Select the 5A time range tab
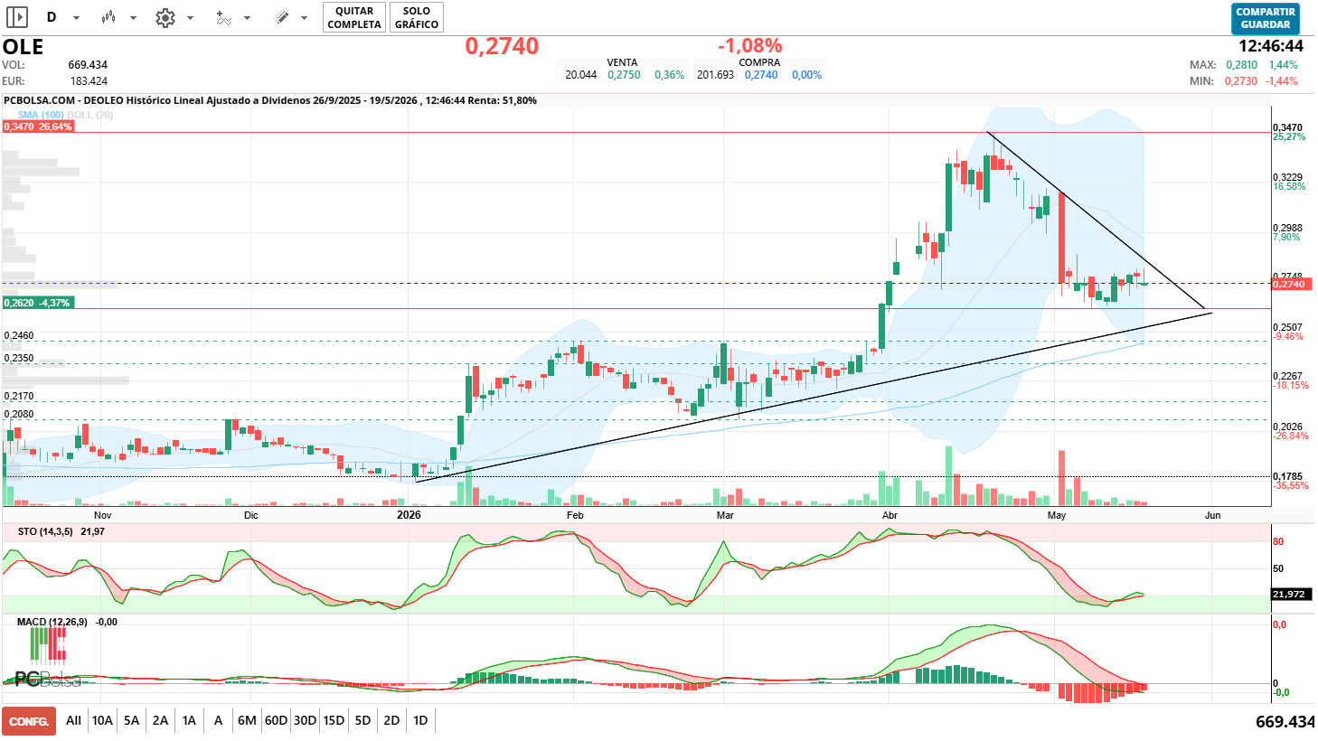This screenshot has width=1318, height=741. (132, 720)
